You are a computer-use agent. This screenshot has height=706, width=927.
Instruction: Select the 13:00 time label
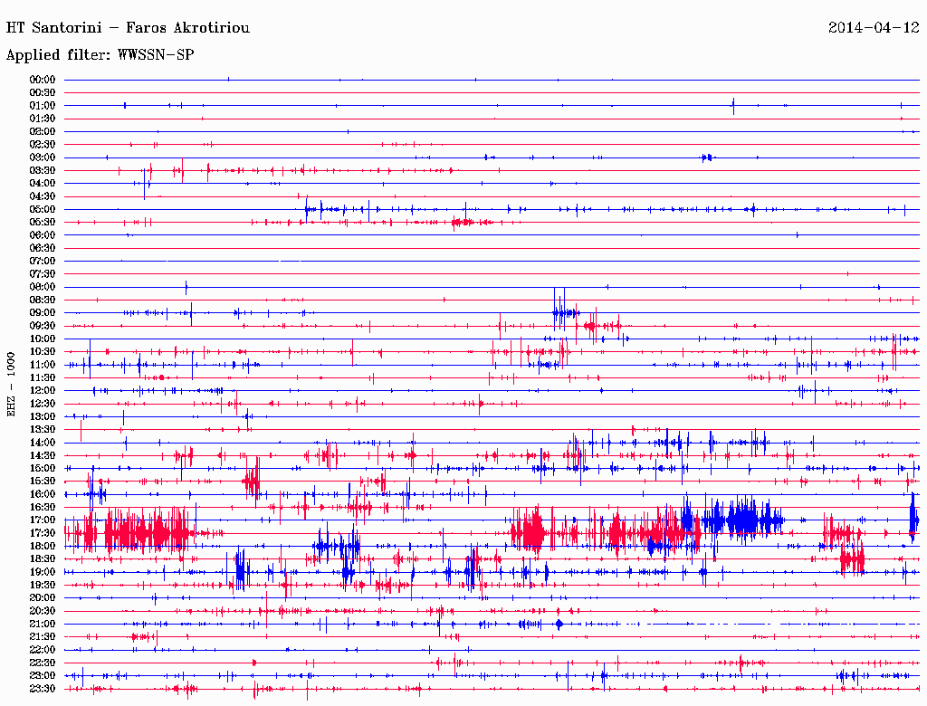click(43, 417)
